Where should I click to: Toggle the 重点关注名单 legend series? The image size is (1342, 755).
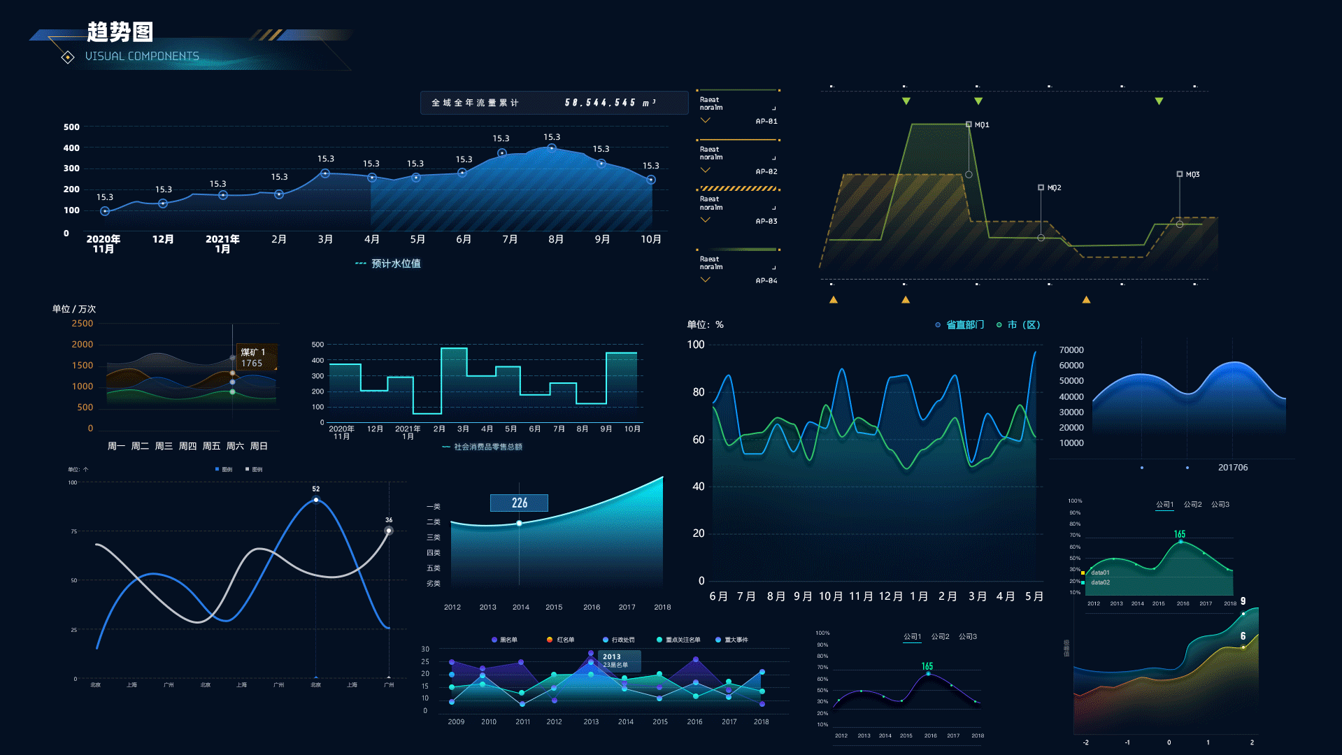tap(678, 640)
